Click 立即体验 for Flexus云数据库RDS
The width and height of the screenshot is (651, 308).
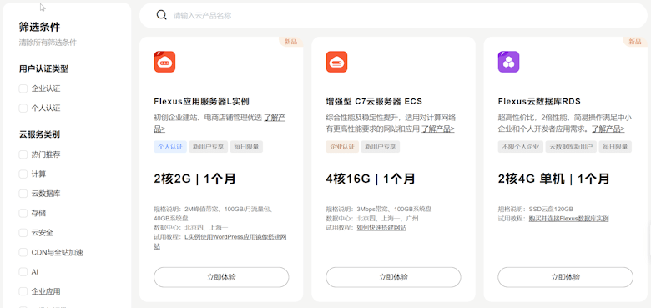[566, 277]
